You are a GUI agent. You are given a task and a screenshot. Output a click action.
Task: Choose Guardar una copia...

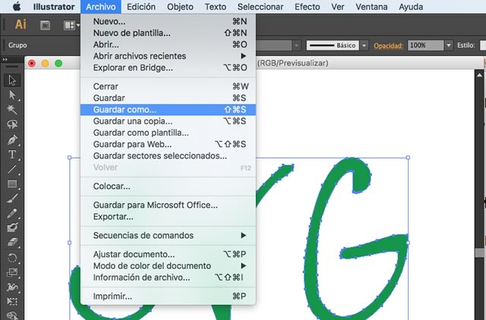(168, 121)
